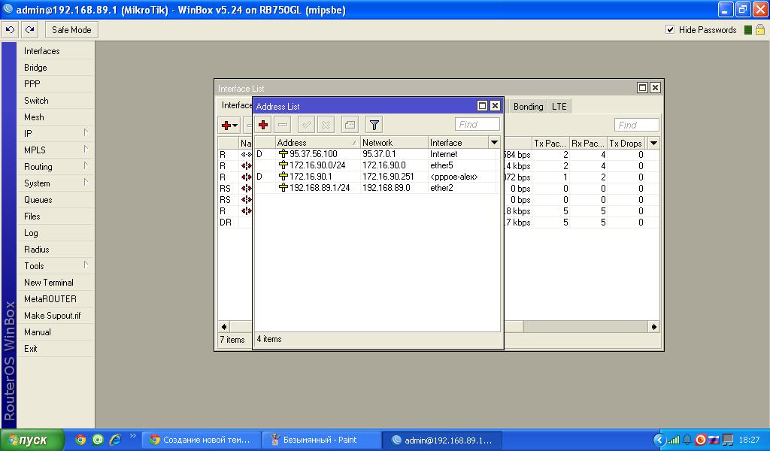Open the Address List column selector dropdown

(x=494, y=143)
